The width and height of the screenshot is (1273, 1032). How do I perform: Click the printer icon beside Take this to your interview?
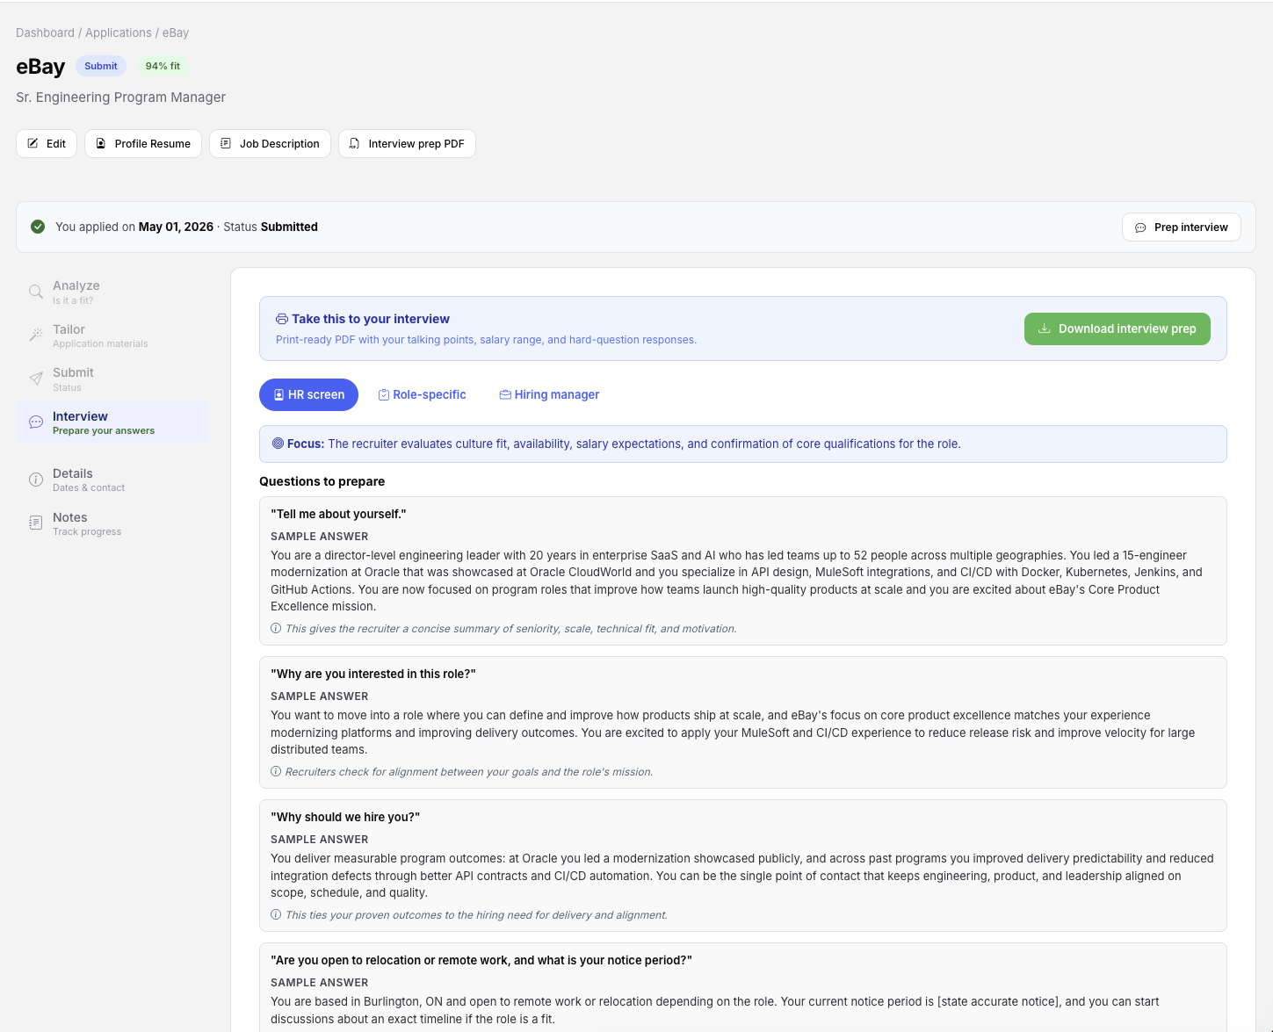pos(282,319)
